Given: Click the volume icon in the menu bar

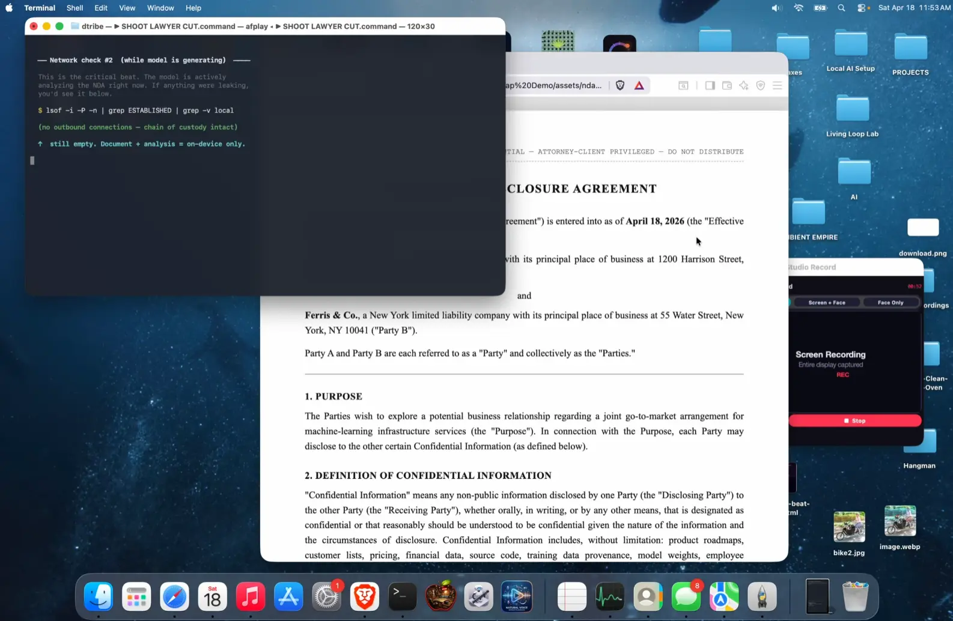Looking at the screenshot, I should 776,8.
